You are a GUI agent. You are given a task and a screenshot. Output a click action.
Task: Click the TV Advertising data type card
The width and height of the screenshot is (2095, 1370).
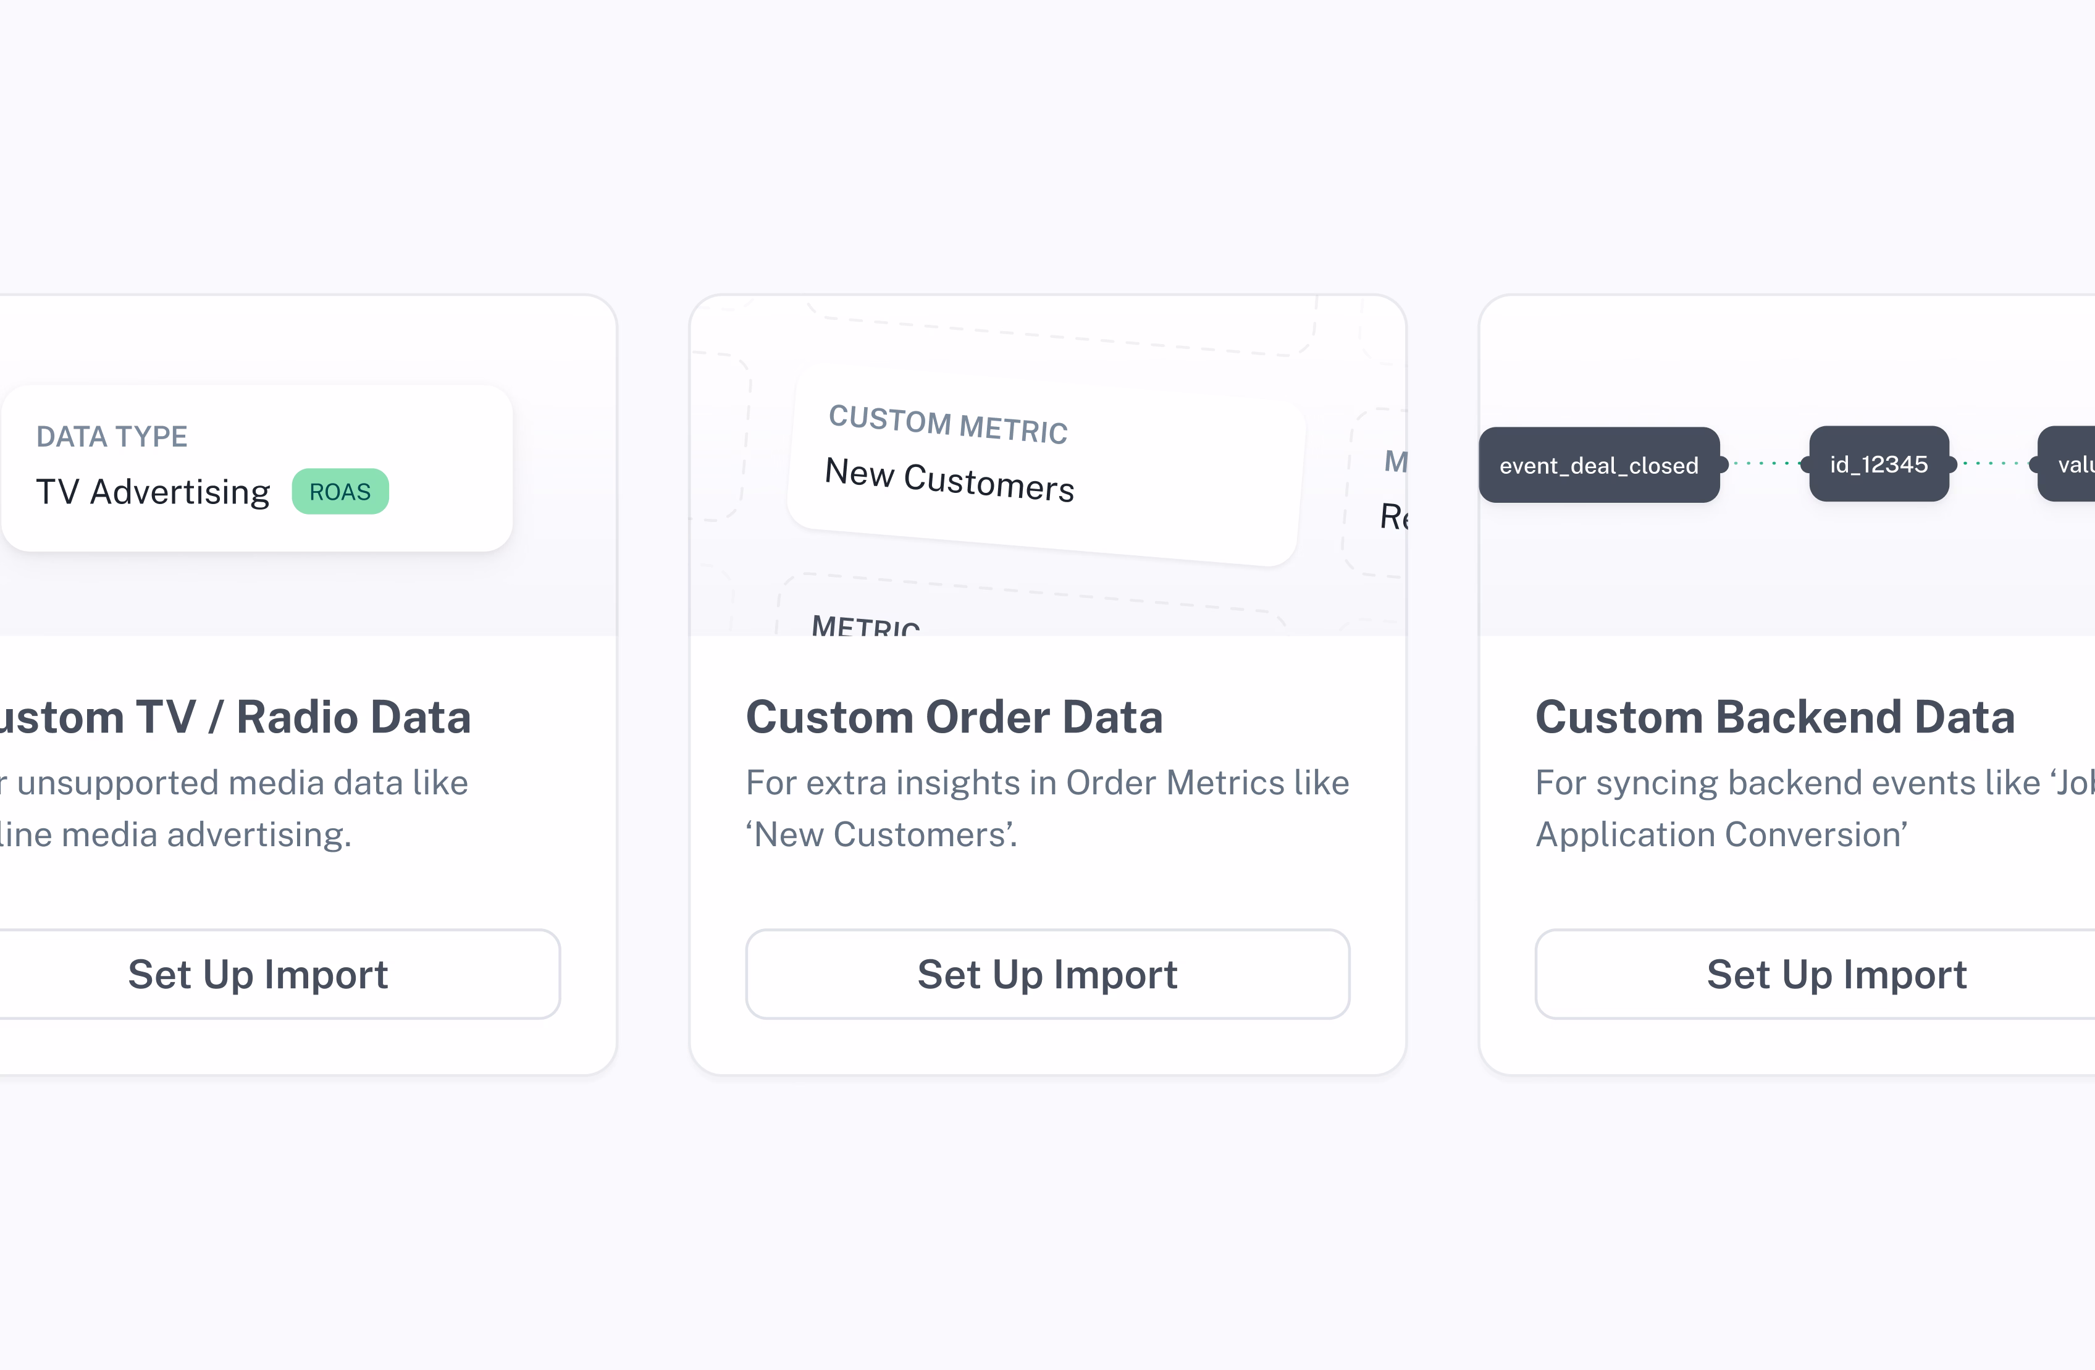(x=257, y=468)
